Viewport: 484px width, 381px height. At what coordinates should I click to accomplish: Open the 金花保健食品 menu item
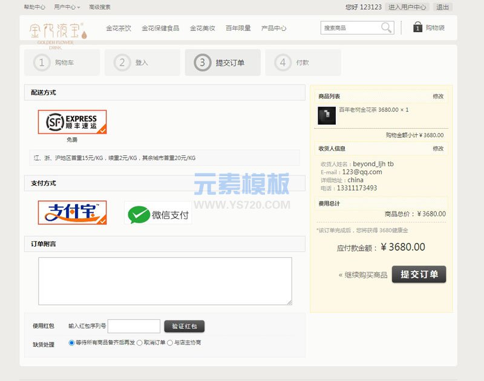coord(160,28)
